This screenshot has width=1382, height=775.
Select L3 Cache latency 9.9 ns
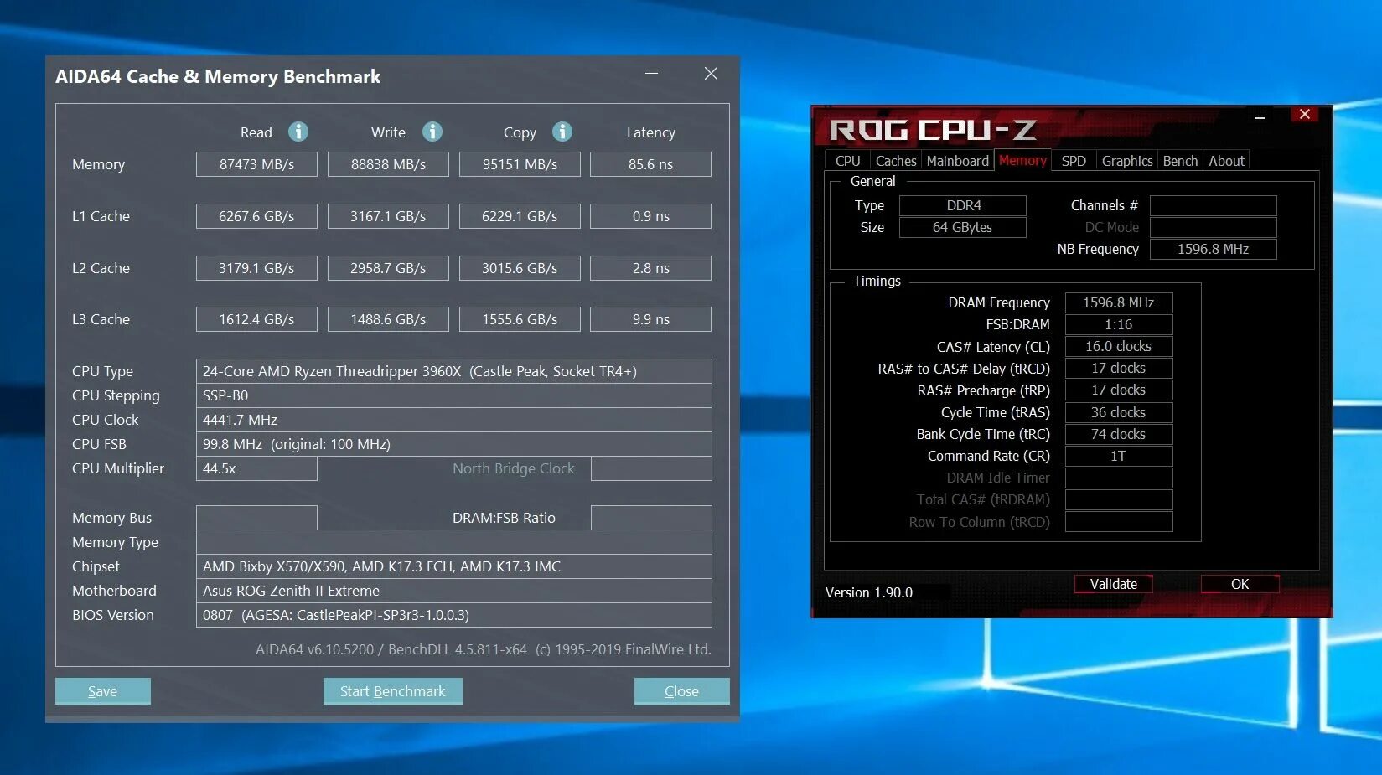650,319
